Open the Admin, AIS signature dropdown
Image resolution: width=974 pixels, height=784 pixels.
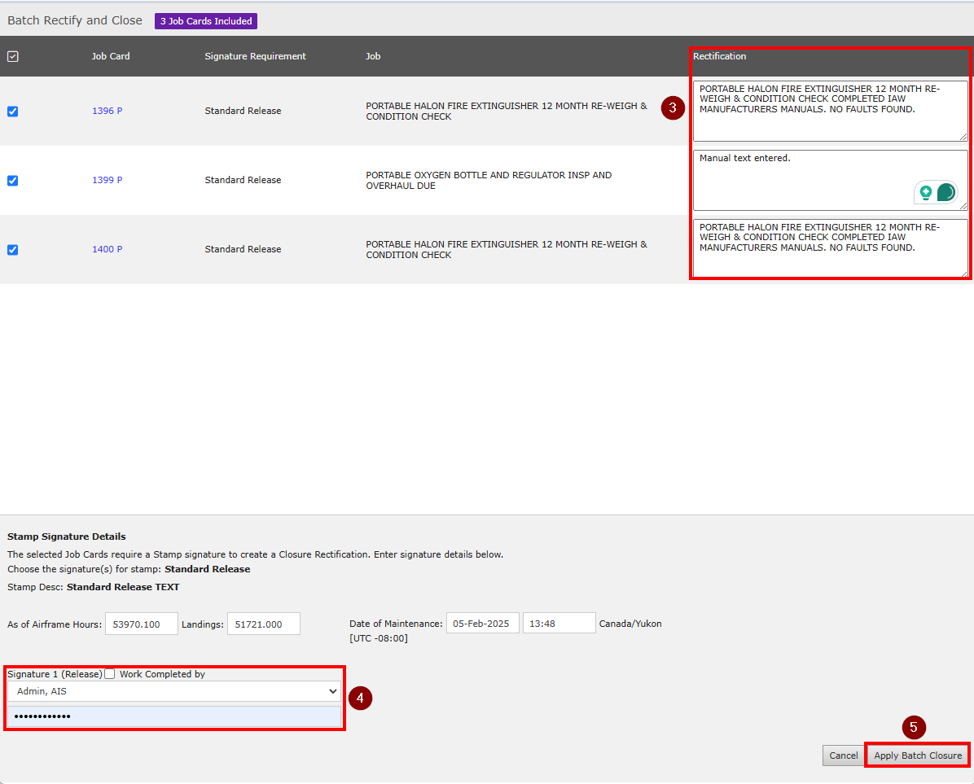(x=174, y=691)
